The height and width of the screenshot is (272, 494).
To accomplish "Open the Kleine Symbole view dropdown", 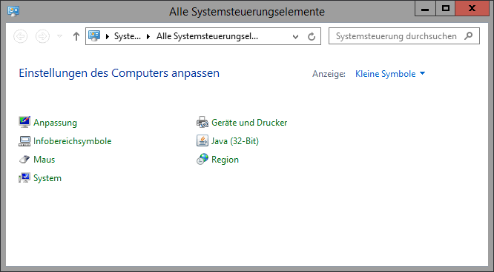I will pos(390,74).
